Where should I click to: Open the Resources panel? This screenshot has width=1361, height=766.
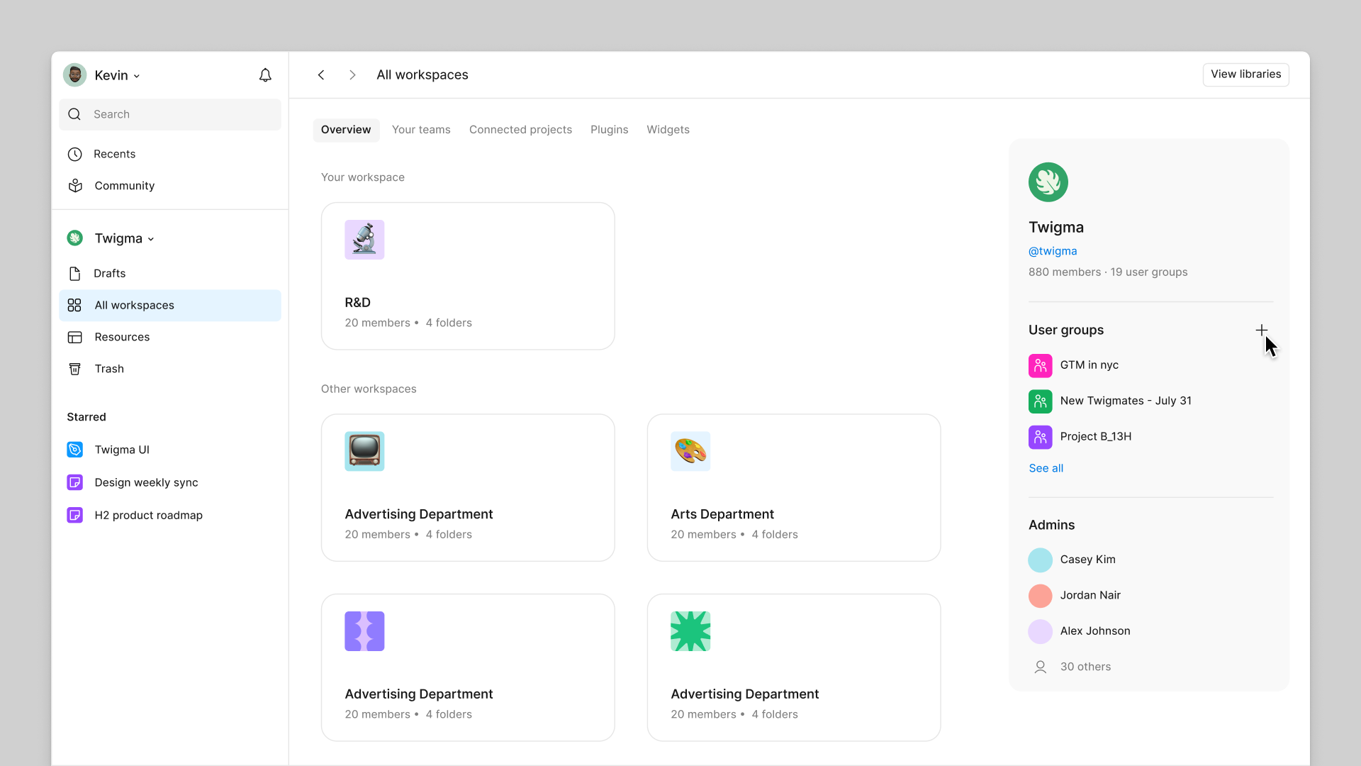click(x=122, y=337)
